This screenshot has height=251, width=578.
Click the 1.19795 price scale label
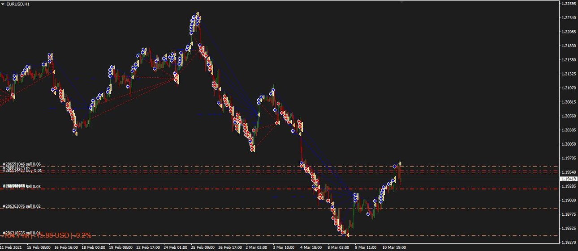pos(569,158)
